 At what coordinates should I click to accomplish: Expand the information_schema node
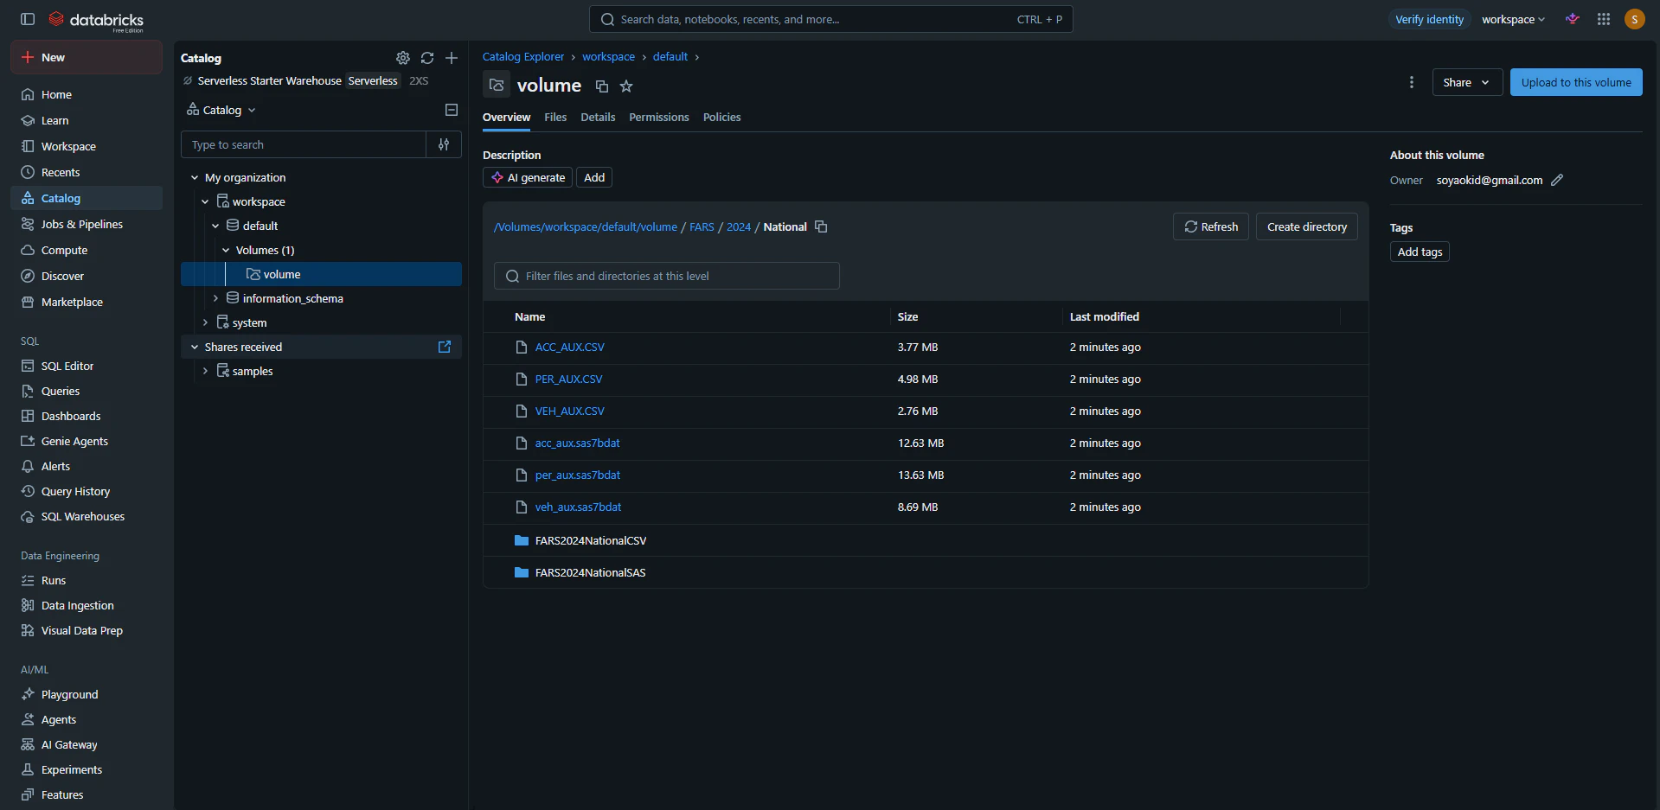pyautogui.click(x=215, y=298)
